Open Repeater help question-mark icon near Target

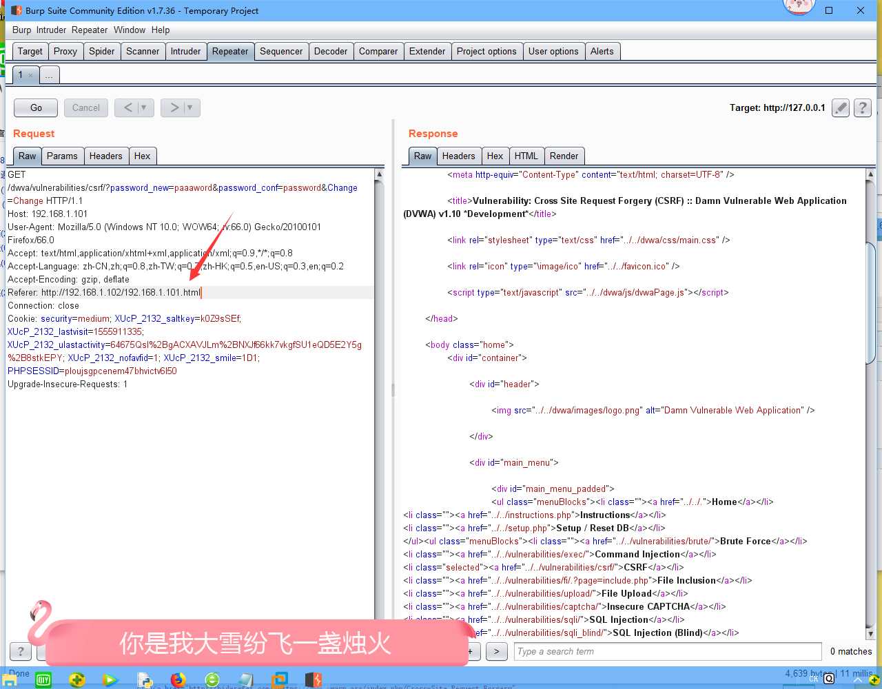pos(862,107)
